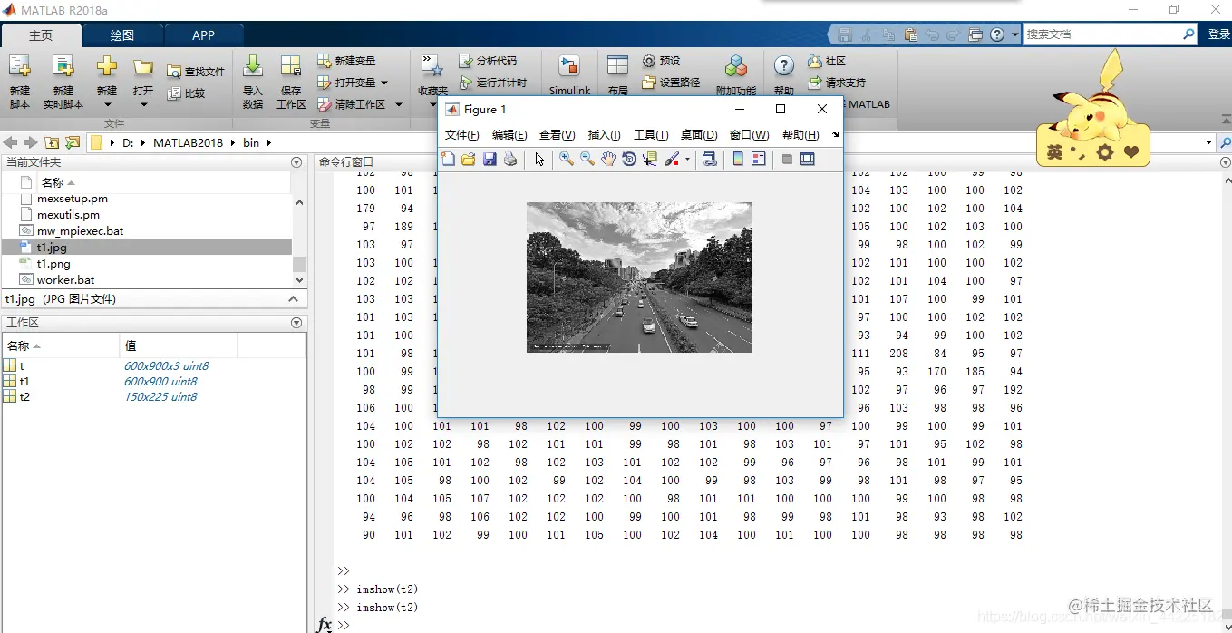
Task: Click Run and Time (运行并计时)
Action: [x=492, y=83]
